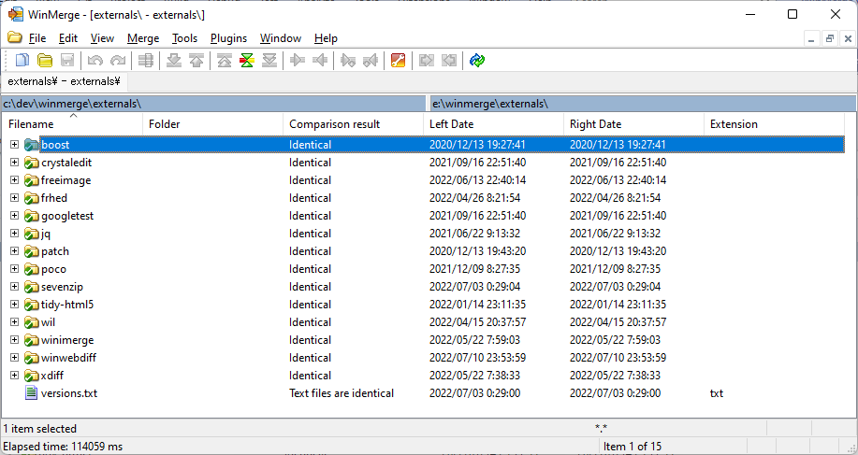
Task: Click the Current Difference green-red icon
Action: pos(247,60)
